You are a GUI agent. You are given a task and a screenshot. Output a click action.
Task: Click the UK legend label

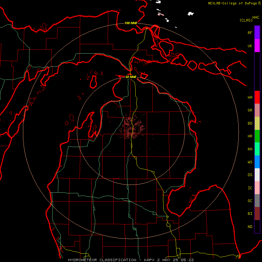click(250, 46)
